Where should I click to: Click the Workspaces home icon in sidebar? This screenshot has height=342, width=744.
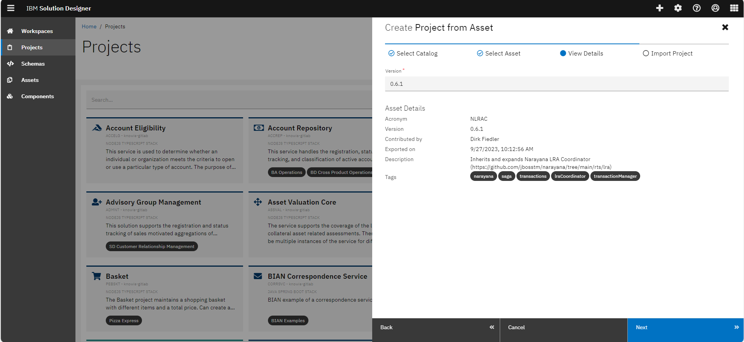click(10, 31)
